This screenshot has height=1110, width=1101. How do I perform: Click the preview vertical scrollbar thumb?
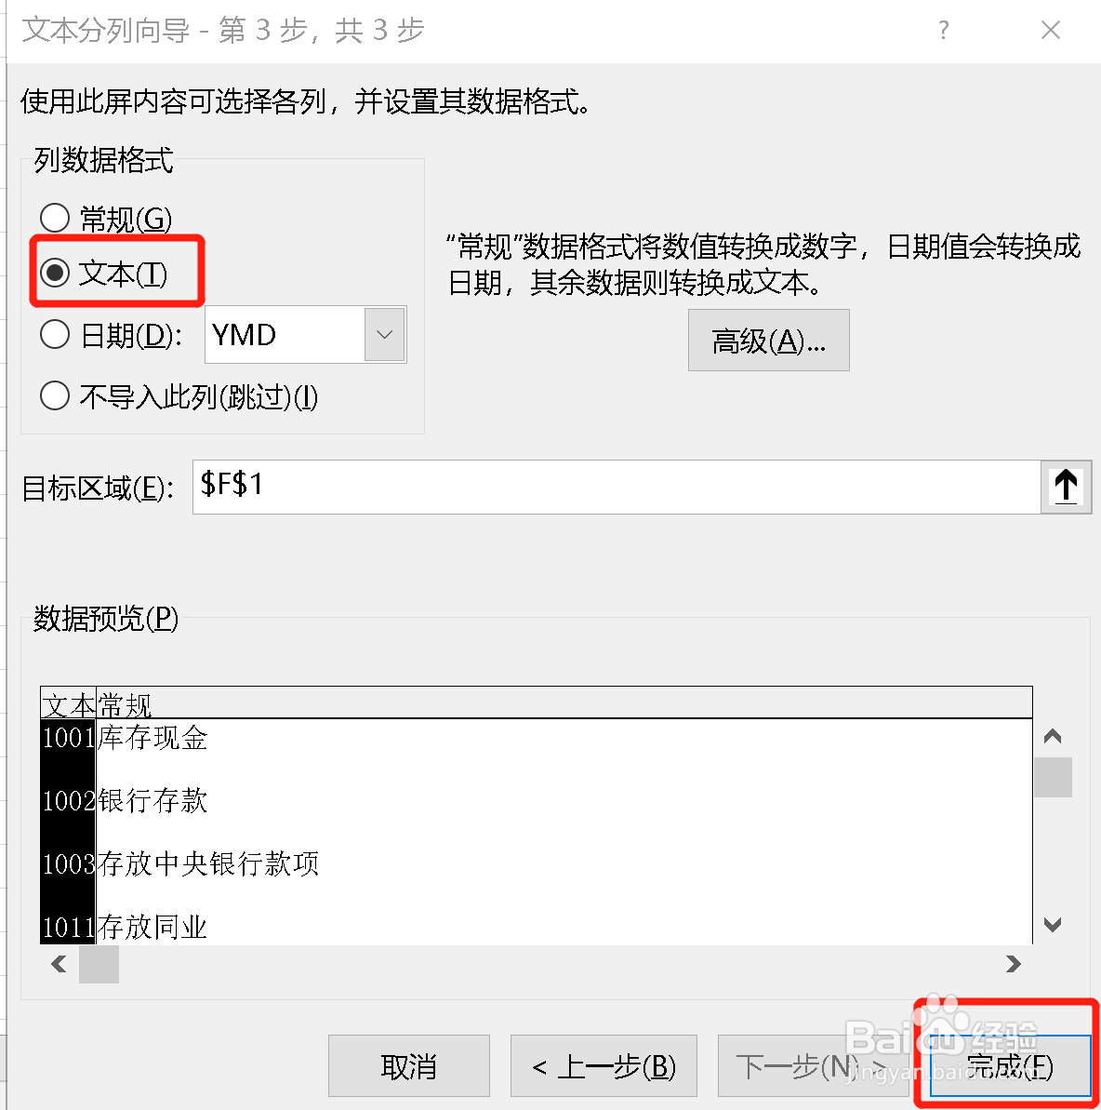[1053, 777]
